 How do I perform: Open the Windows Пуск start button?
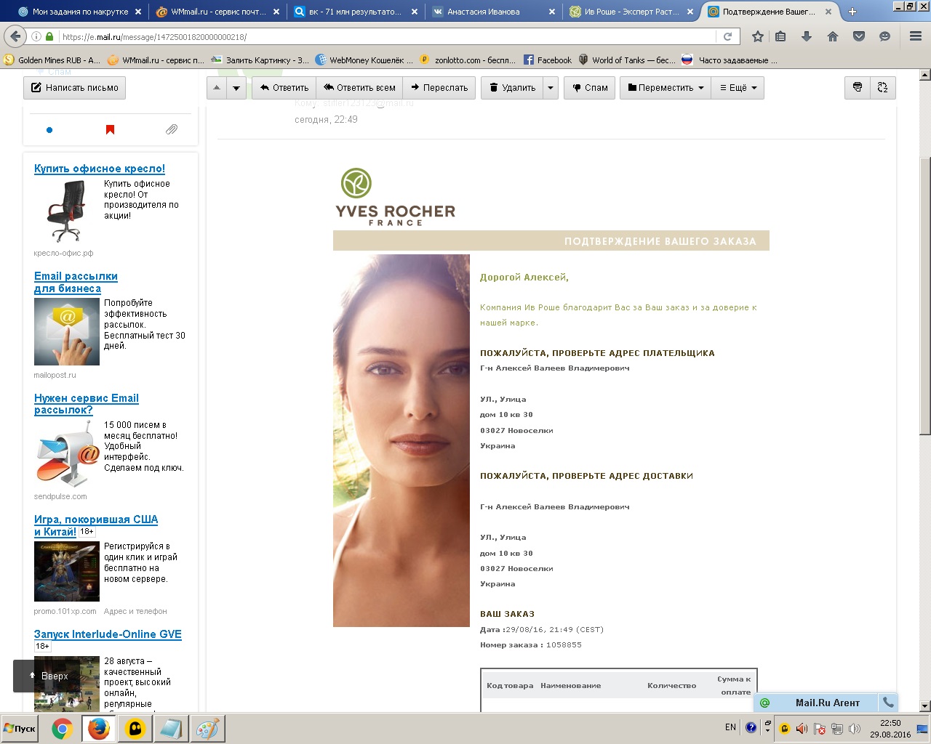coord(20,729)
